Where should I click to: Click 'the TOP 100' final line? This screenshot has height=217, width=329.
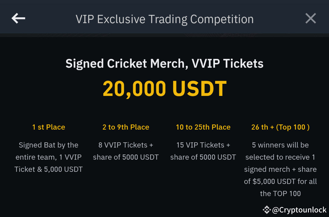pos(280,194)
